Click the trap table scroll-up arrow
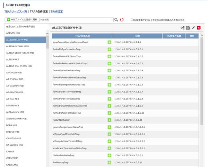The height and width of the screenshot is (167, 208). tap(202, 35)
